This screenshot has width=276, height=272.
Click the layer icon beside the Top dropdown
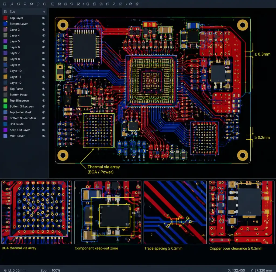point(5,12)
